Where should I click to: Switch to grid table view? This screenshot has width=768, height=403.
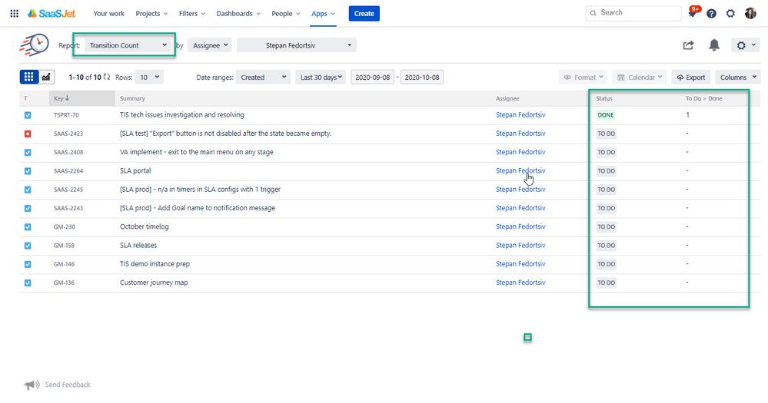(29, 77)
